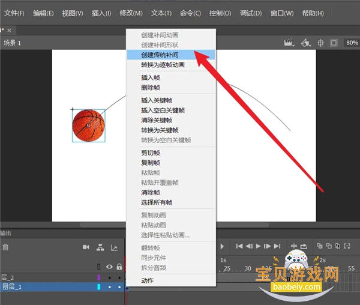Open the 80% zoom level combo box

pos(352,43)
